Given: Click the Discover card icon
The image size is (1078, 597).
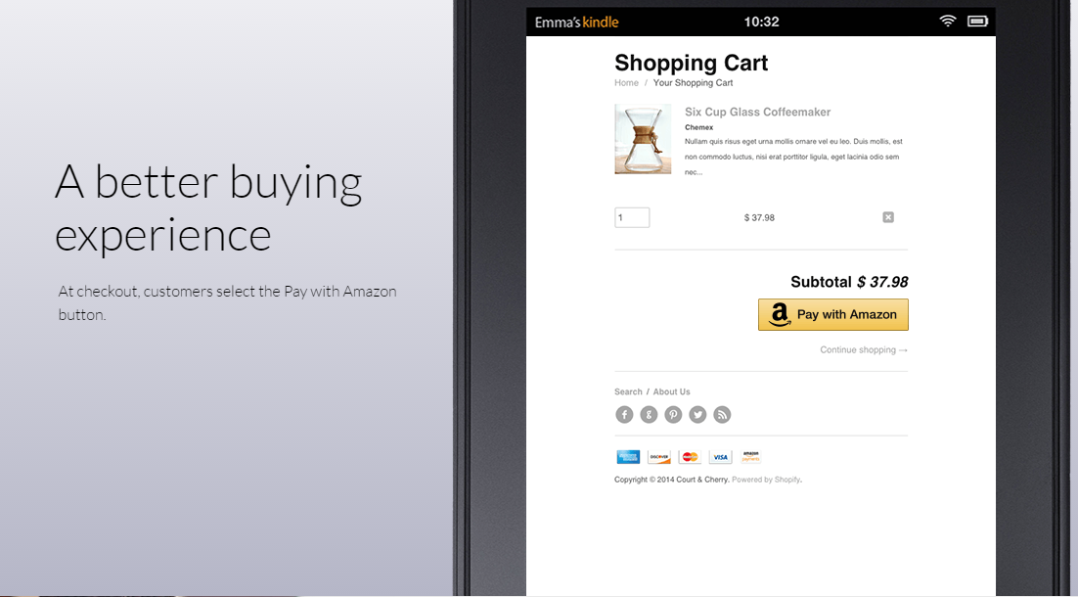Looking at the screenshot, I should (x=658, y=457).
